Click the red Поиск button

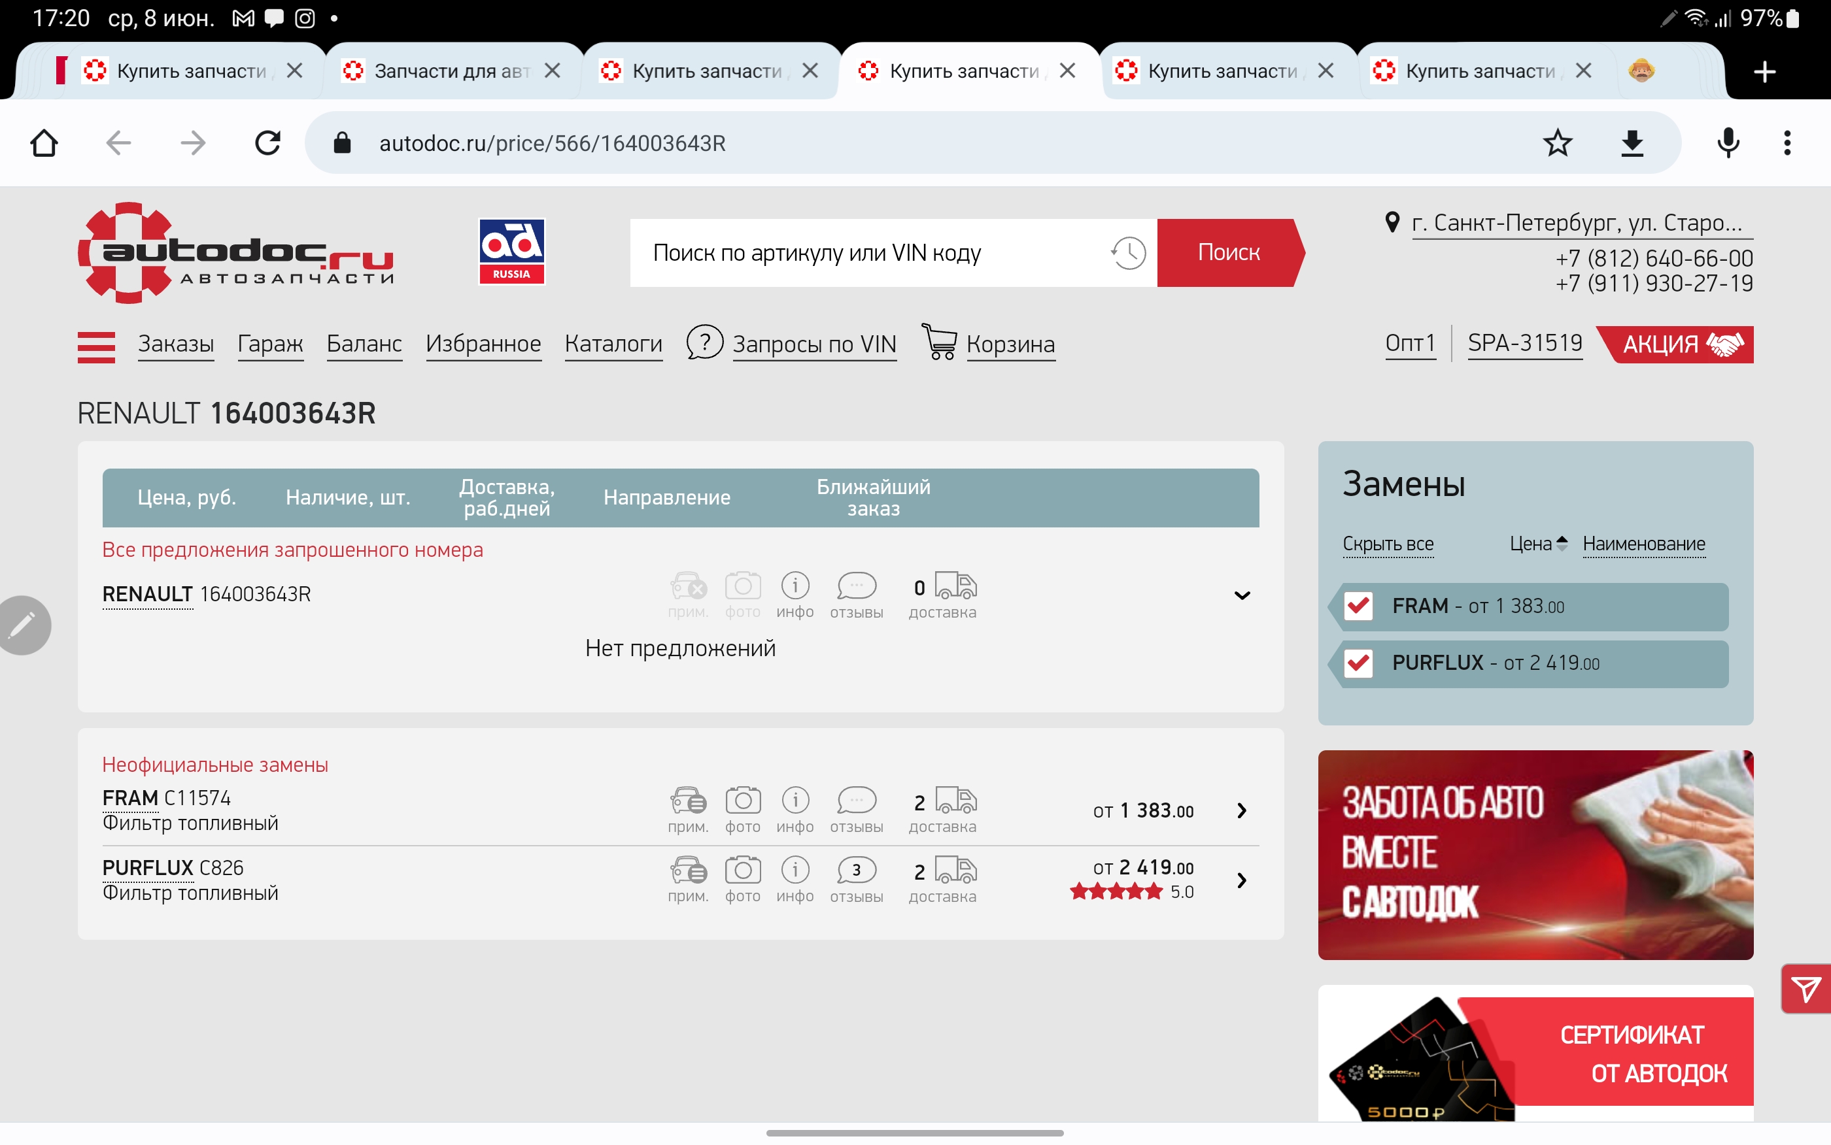point(1229,252)
